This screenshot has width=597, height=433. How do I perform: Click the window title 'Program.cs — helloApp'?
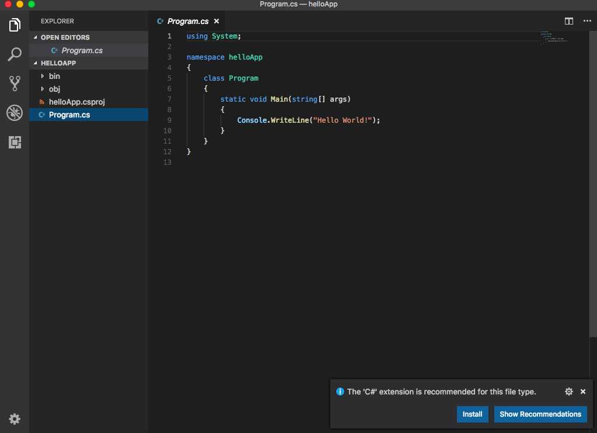point(299,4)
